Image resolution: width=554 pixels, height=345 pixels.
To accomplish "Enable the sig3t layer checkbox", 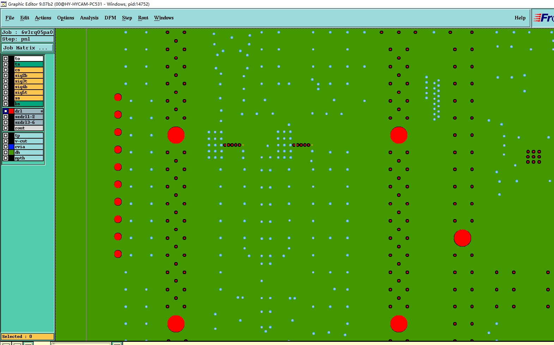I will [x=6, y=81].
